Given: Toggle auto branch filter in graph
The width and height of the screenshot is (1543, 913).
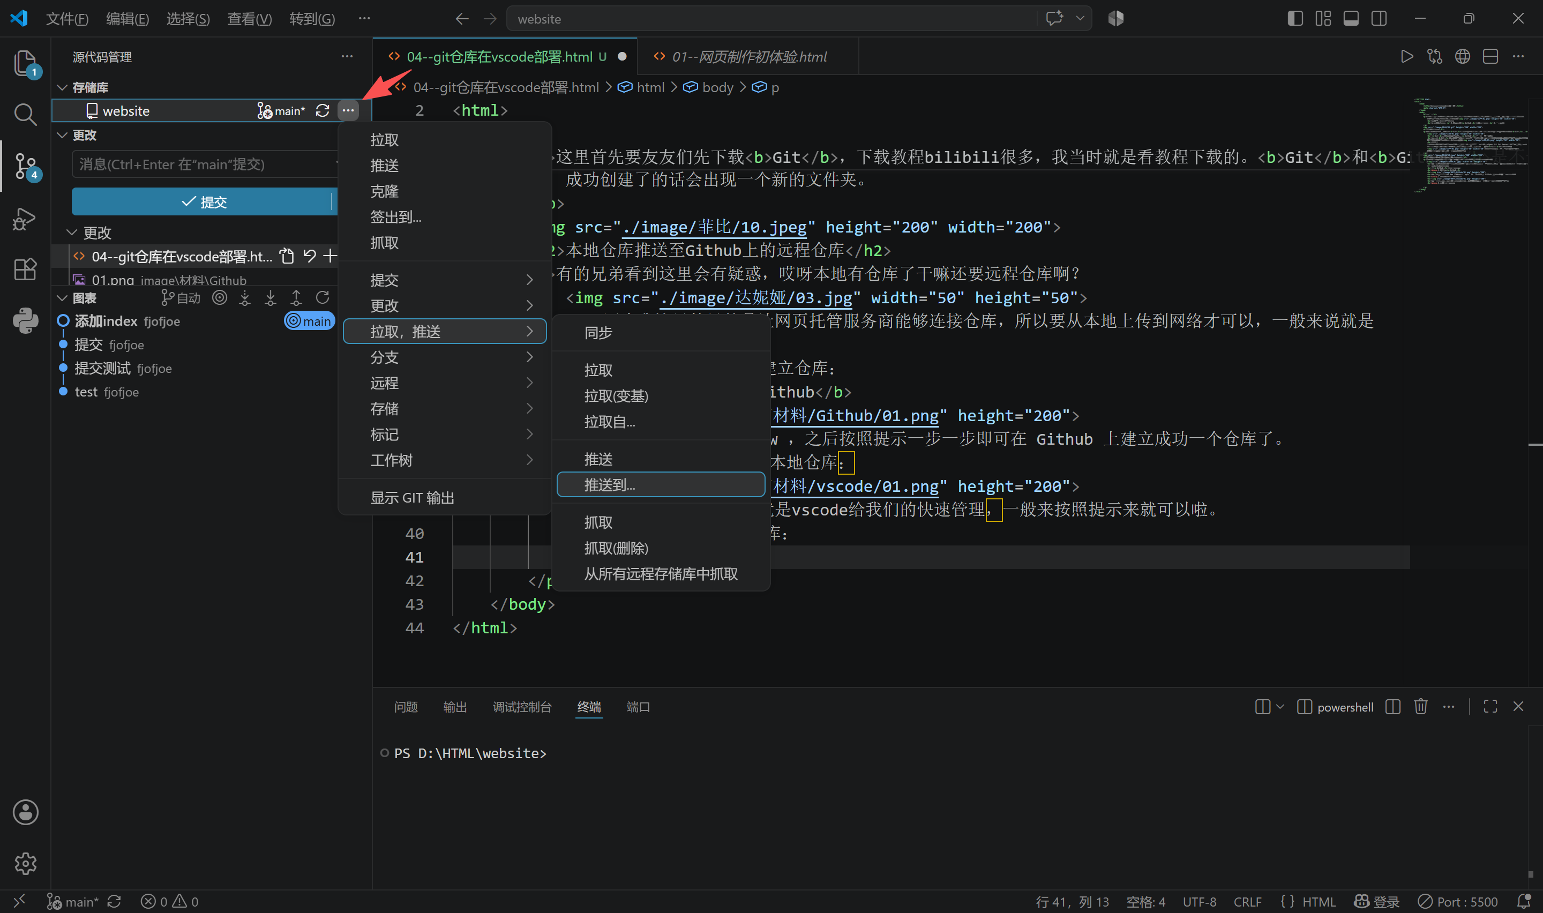Looking at the screenshot, I should pyautogui.click(x=181, y=298).
